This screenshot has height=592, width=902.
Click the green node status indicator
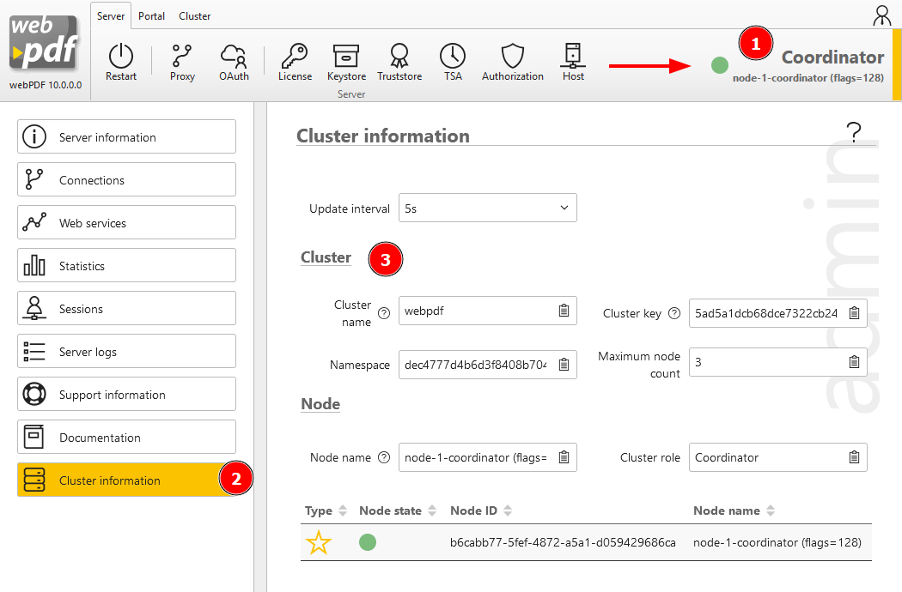click(x=719, y=64)
